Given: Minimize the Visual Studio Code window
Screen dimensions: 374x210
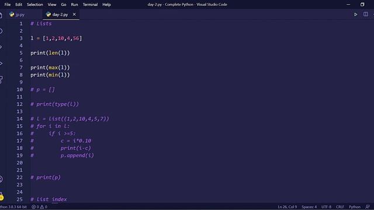Looking at the screenshot, I should (348, 5).
